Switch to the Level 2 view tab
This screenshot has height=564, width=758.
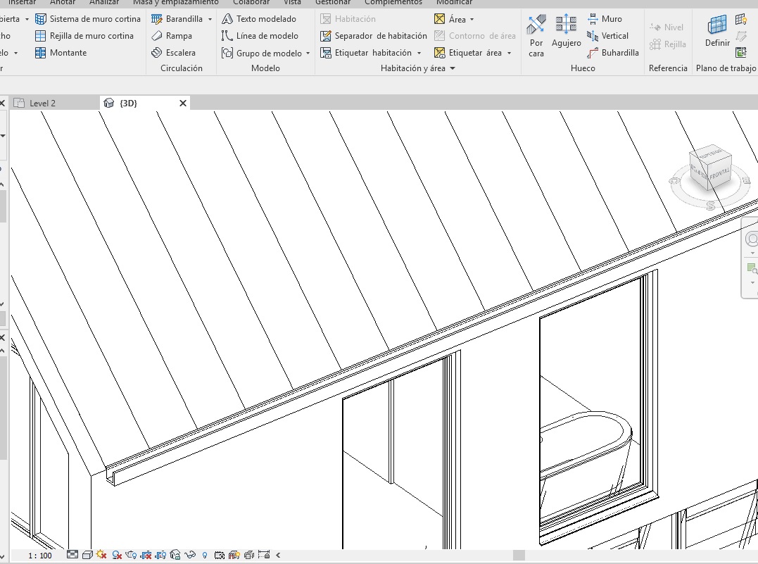42,104
